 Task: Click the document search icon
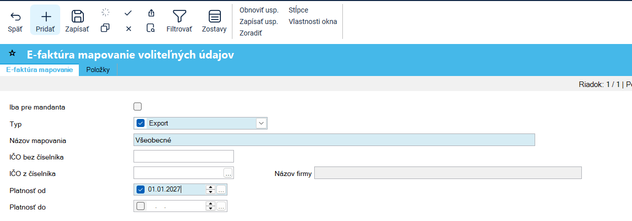pyautogui.click(x=151, y=28)
